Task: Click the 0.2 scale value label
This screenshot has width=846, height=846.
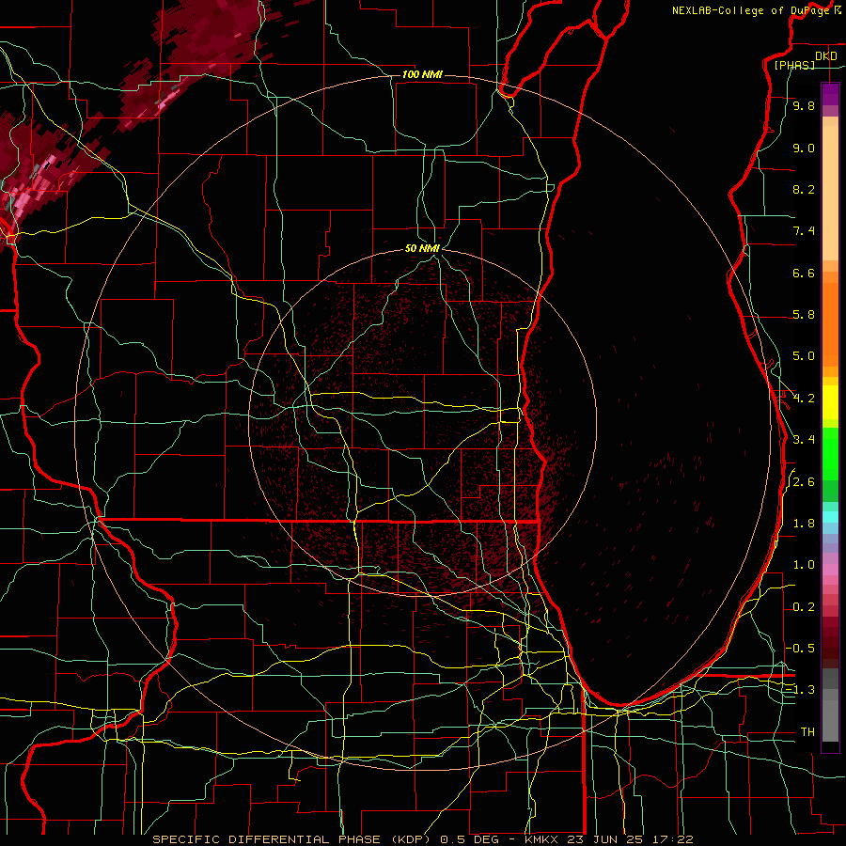Action: 804,607
